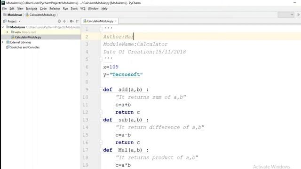The image size is (301, 169).
Task: Click the Modulessss folder icon in breadcrumb
Action: [x=5, y=15]
